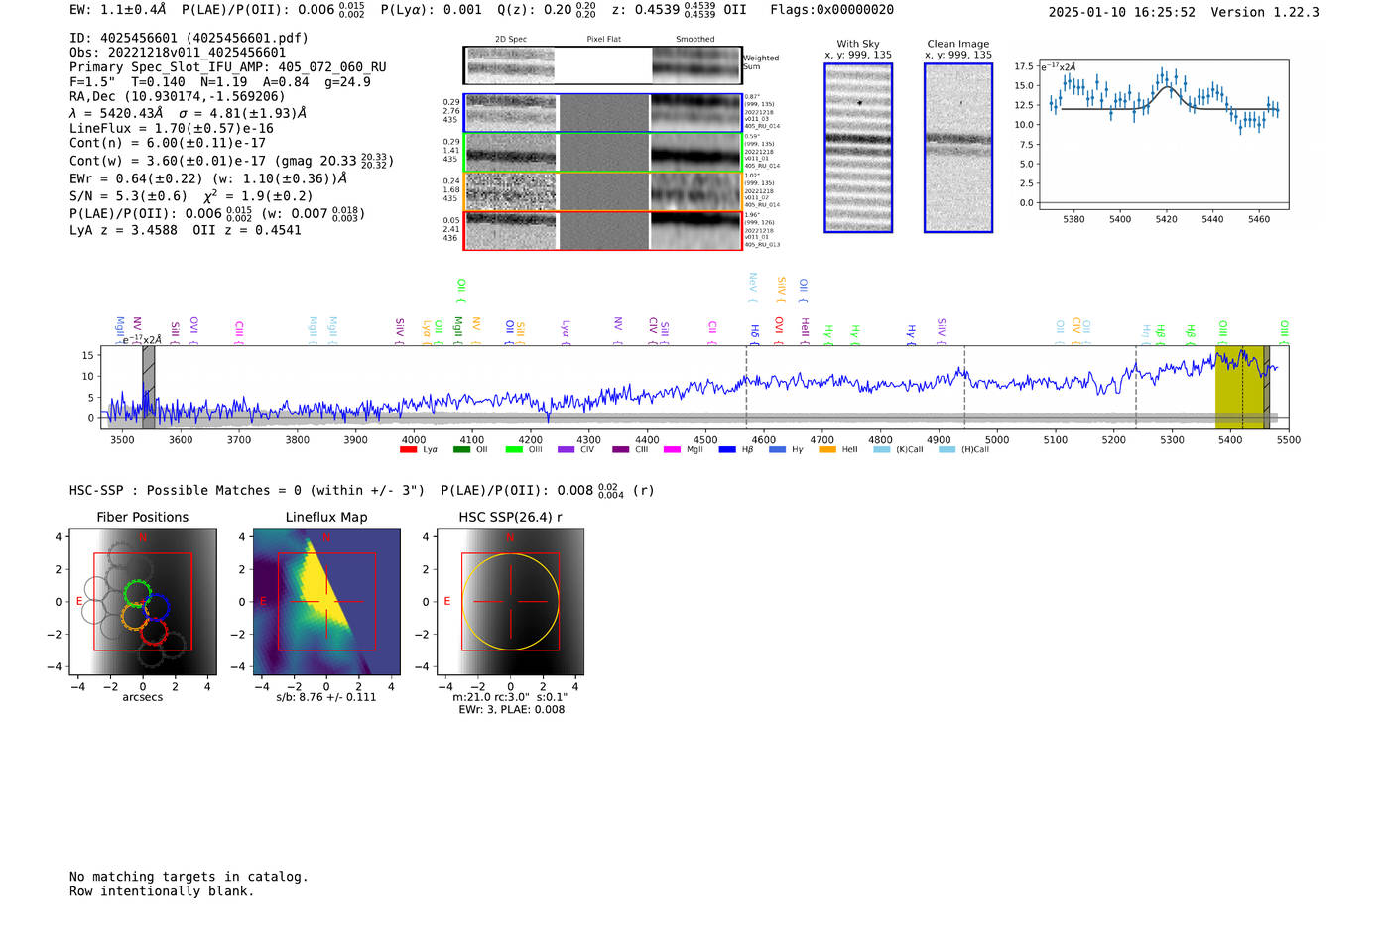Click the red fiber circle in Fiber Positions
1389x945 pixels.
(x=153, y=631)
